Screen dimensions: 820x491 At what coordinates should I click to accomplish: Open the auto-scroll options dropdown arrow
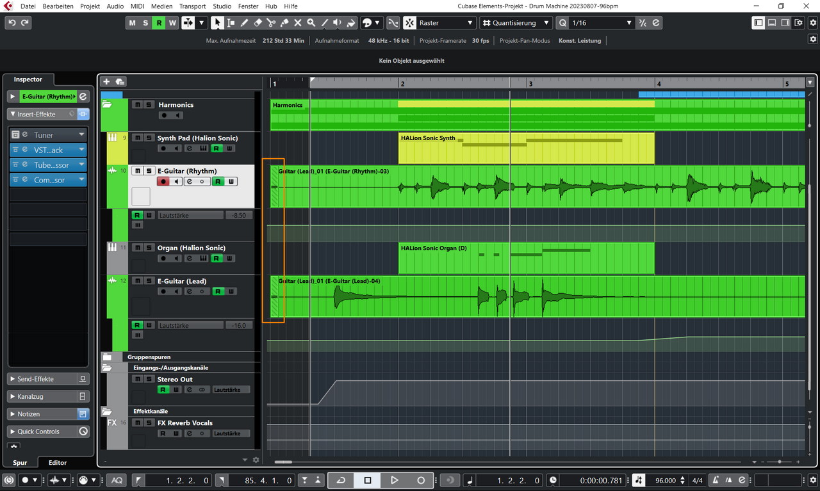(202, 23)
